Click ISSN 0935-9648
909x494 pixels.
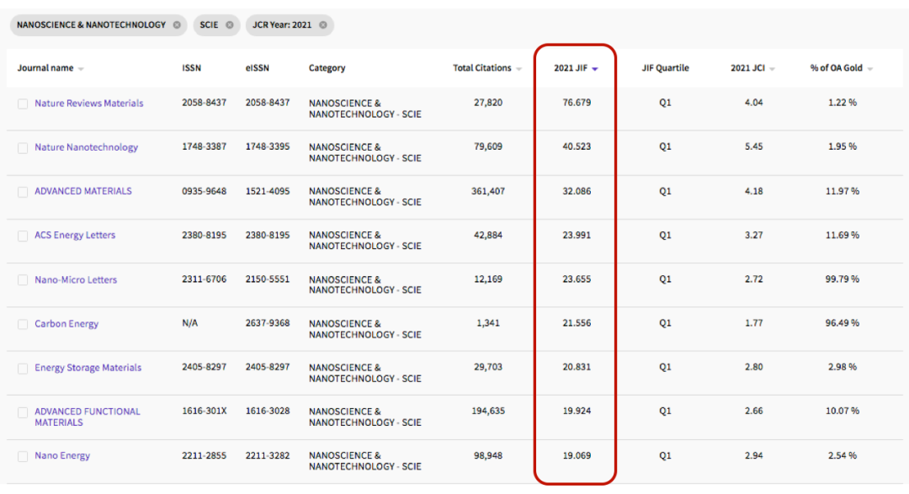204,191
